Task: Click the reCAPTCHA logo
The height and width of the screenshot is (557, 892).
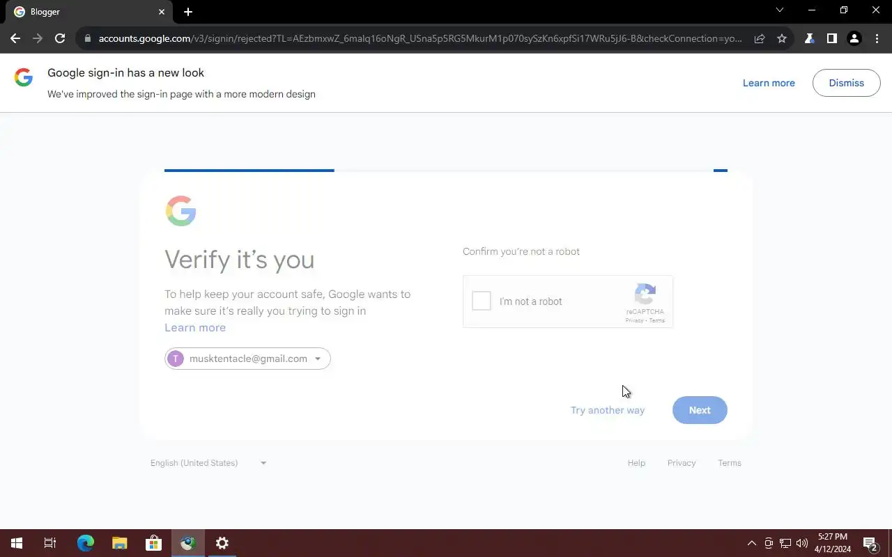Action: tap(645, 295)
